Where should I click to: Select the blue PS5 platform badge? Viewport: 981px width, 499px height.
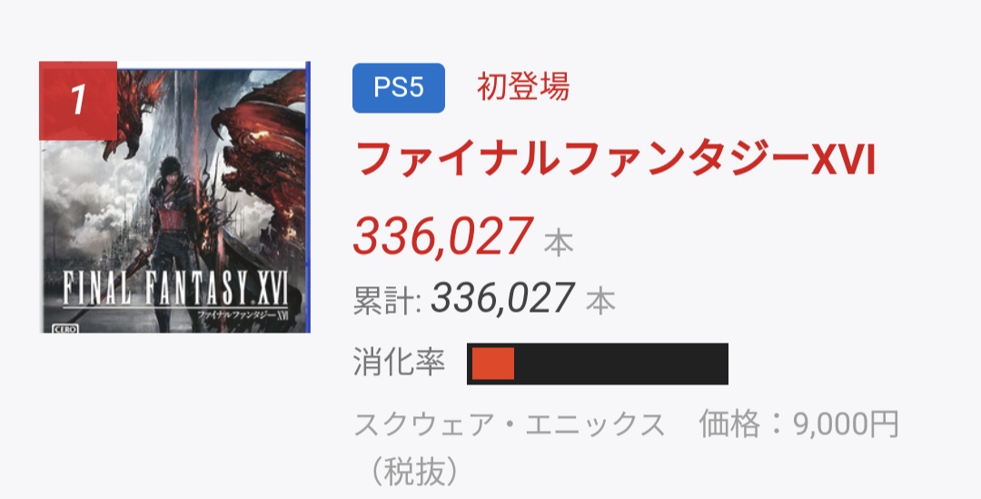pos(399,88)
